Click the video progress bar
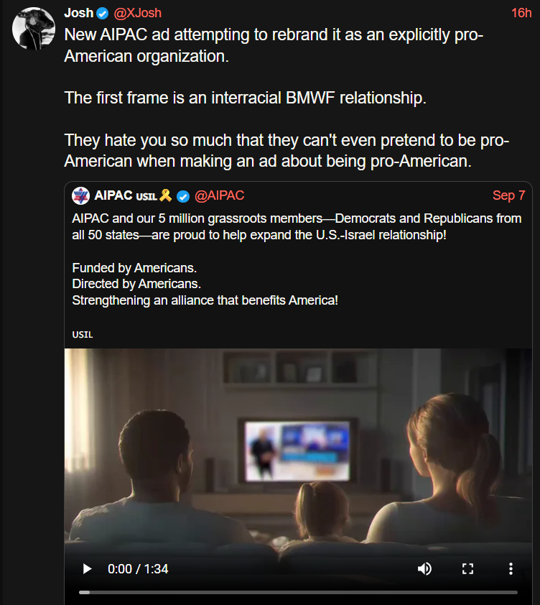Screen dimensions: 540x605 coord(298,592)
